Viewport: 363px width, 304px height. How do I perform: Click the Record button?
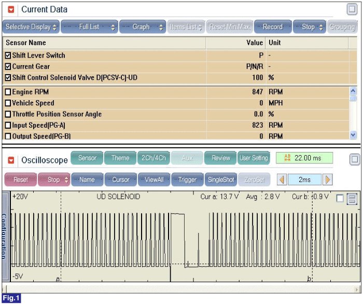(x=273, y=27)
